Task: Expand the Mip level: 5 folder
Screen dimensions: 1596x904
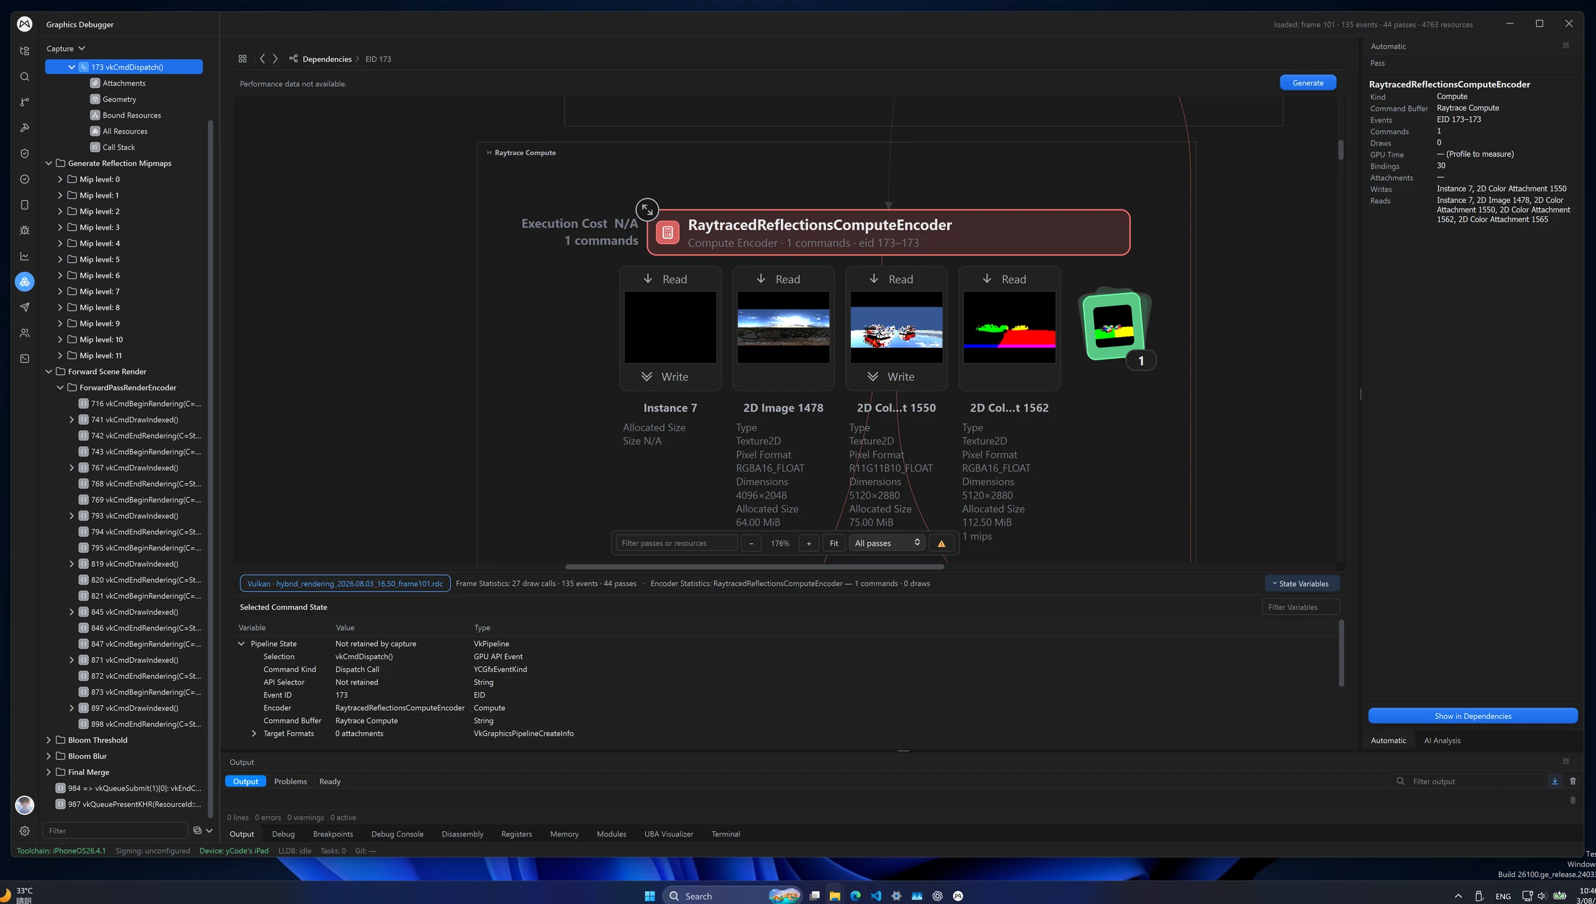Action: [60, 259]
